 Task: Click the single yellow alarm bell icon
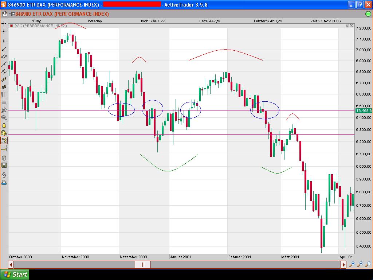4,125
